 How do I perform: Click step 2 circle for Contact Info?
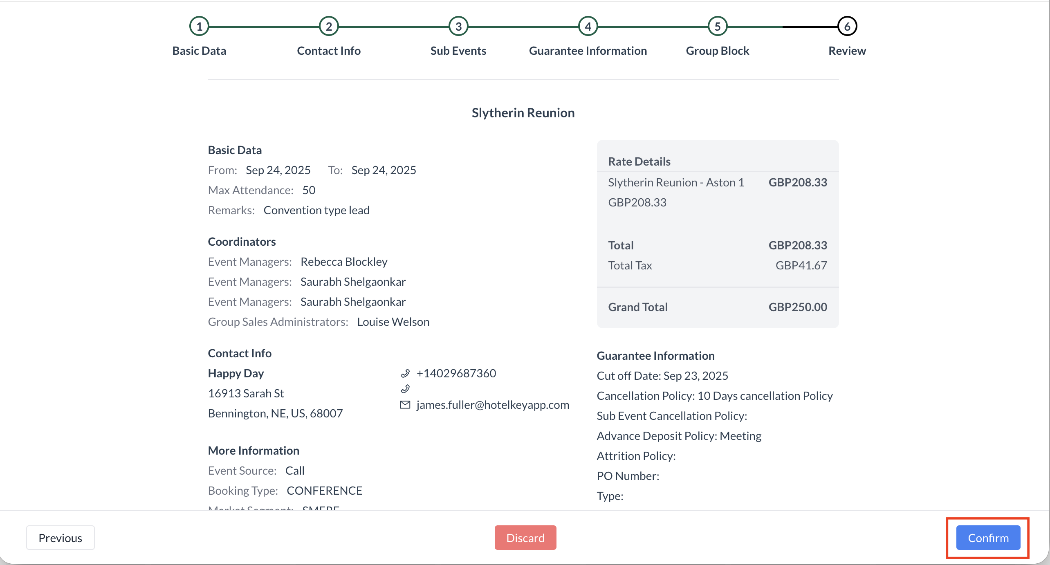329,27
